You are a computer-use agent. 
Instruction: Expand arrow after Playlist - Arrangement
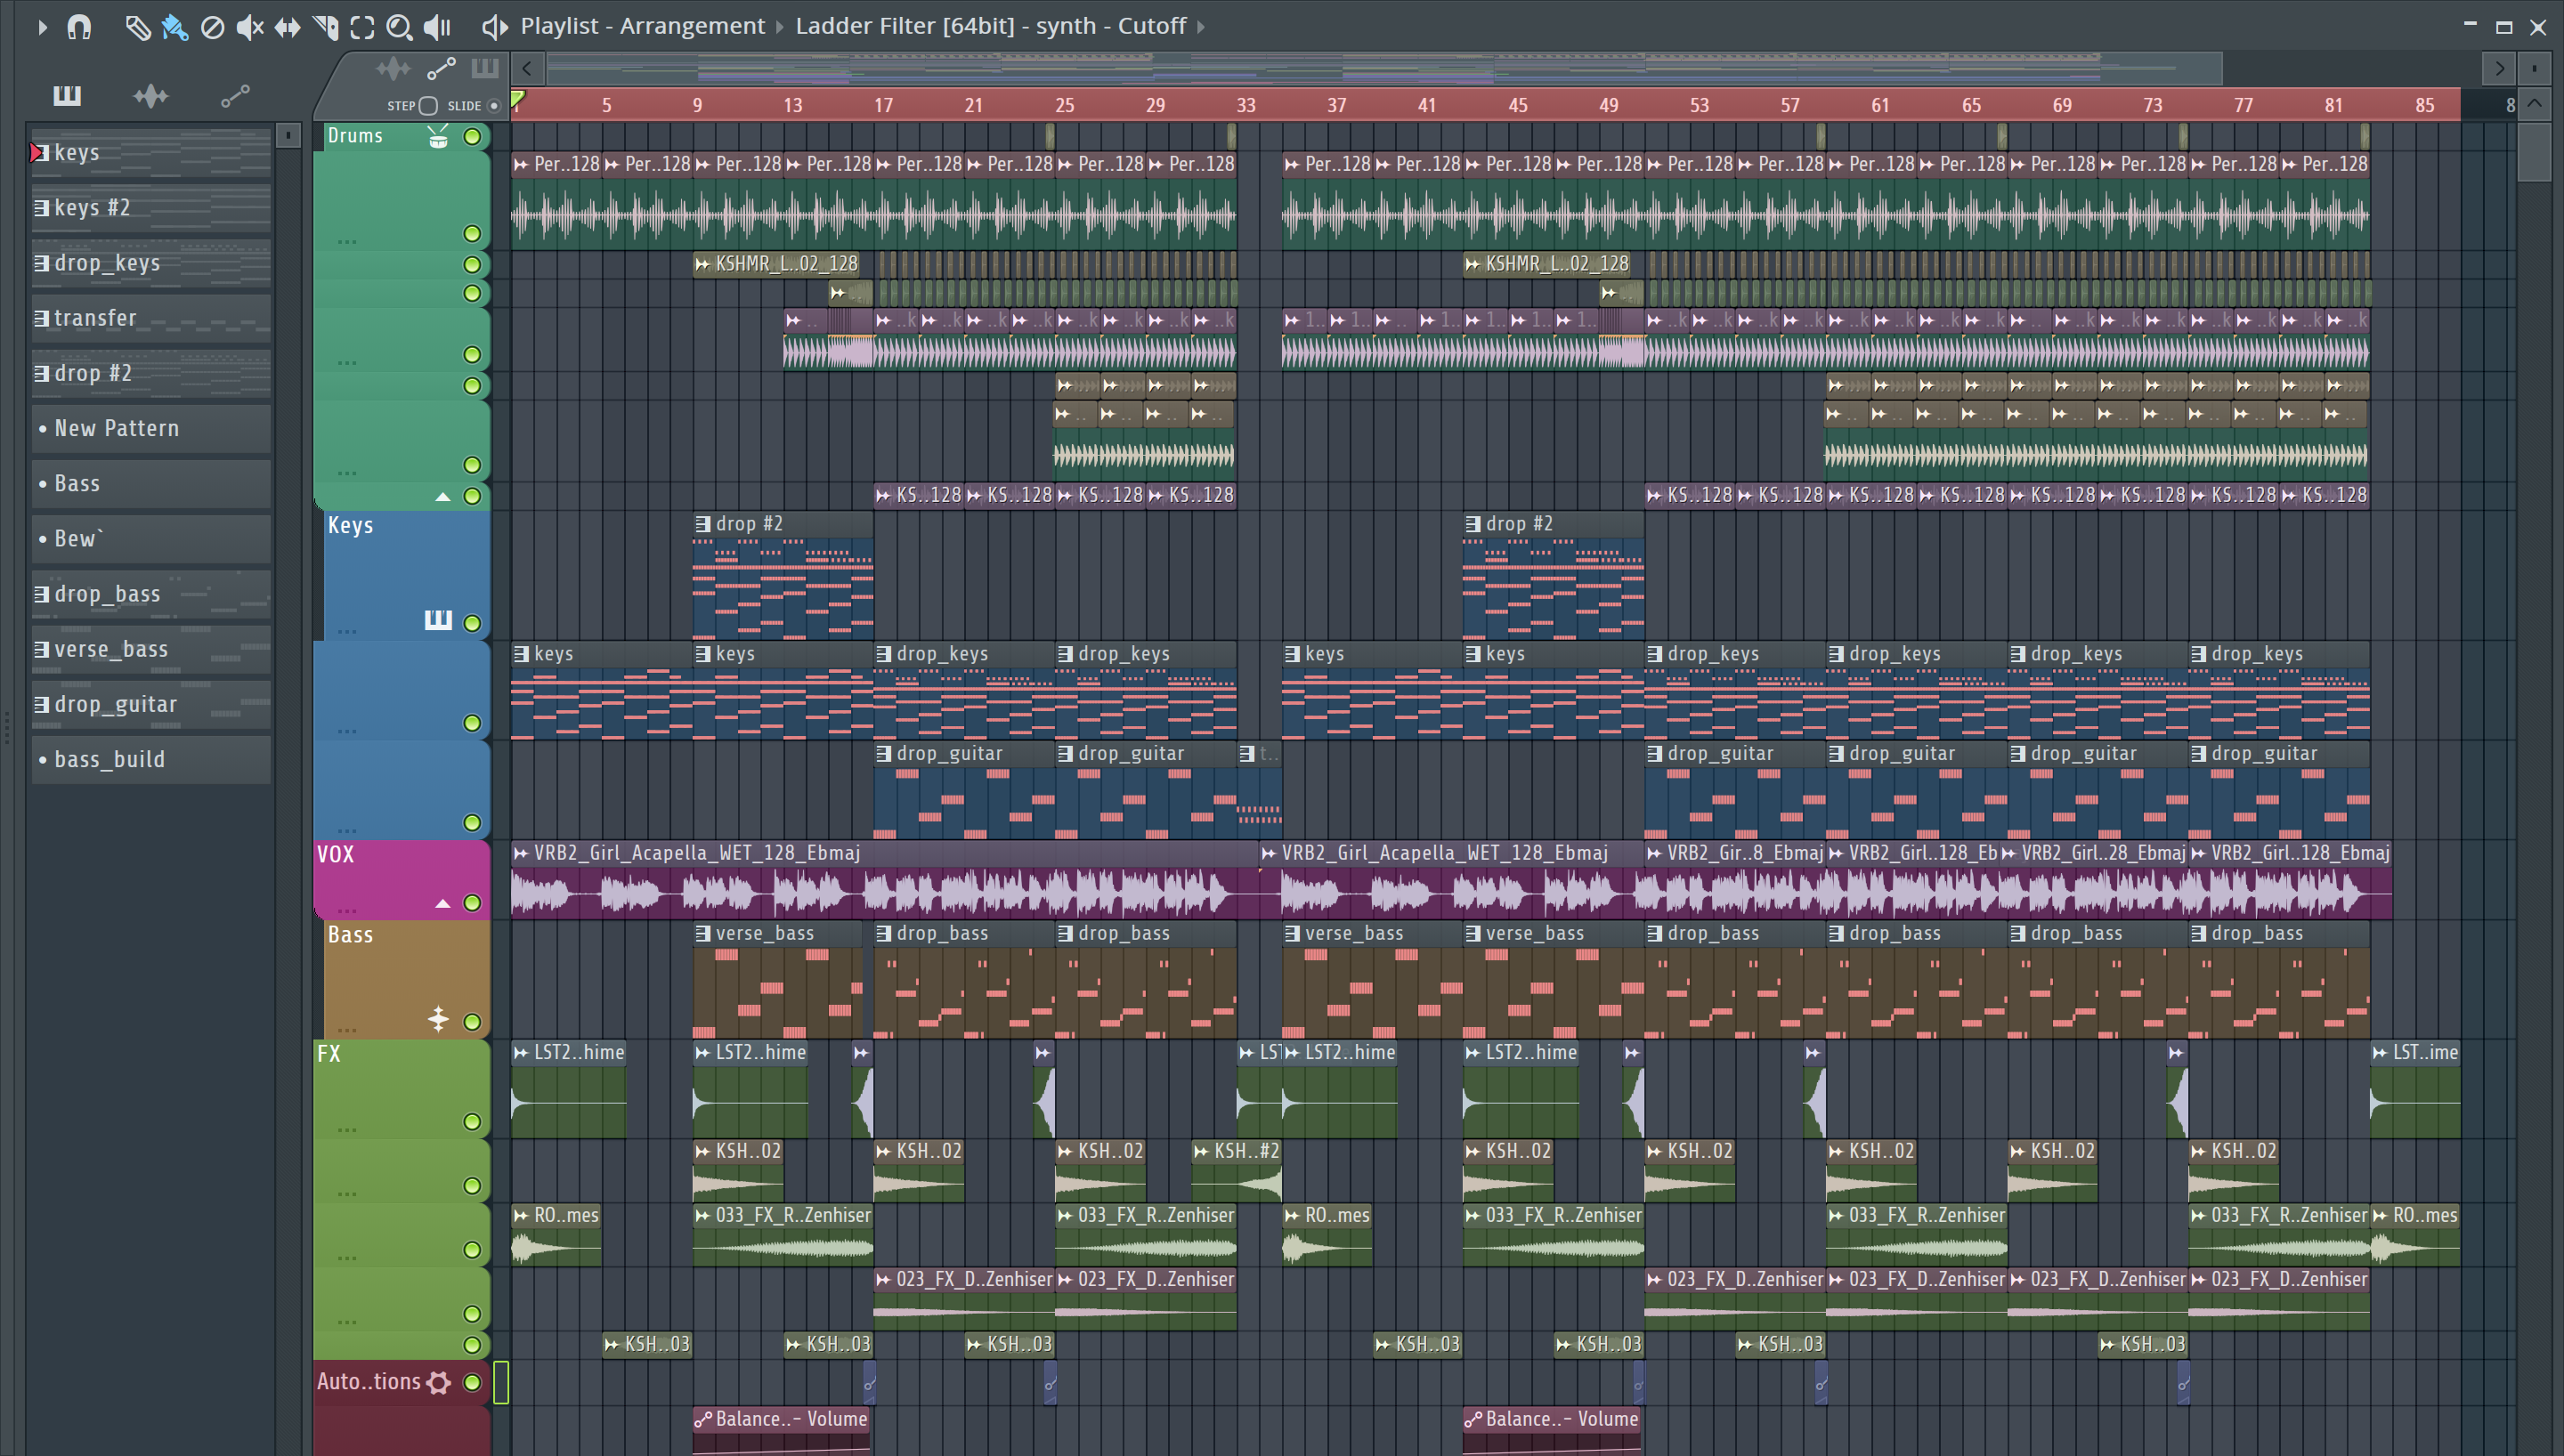click(x=780, y=27)
